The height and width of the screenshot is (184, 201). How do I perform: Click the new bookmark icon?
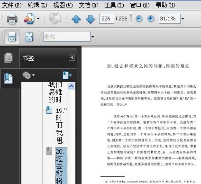point(67,75)
